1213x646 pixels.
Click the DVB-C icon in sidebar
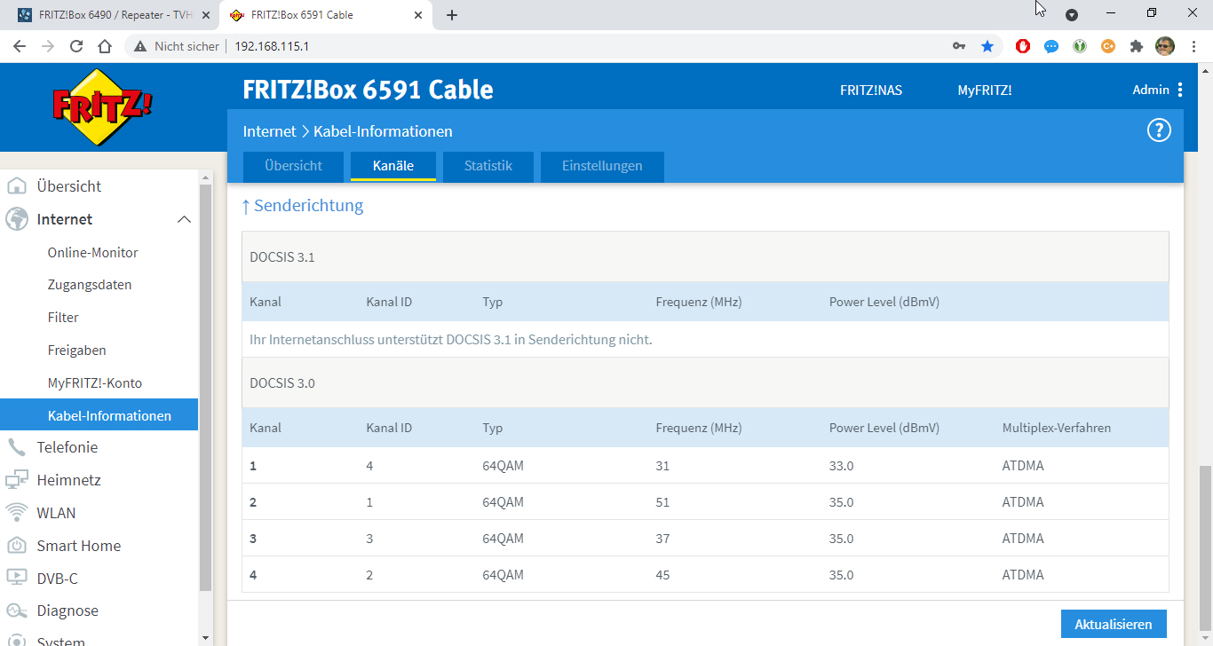[16, 579]
